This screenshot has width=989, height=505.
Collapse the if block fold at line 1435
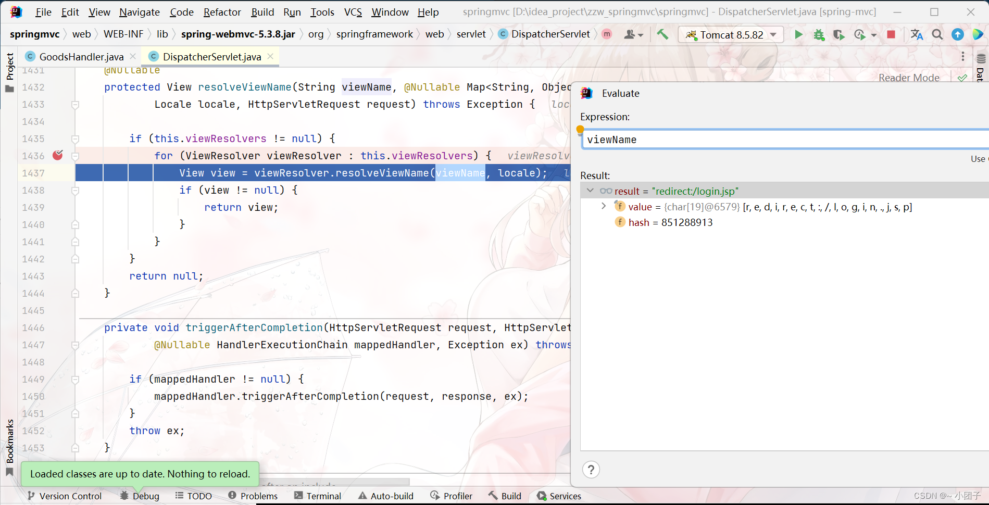coord(75,139)
